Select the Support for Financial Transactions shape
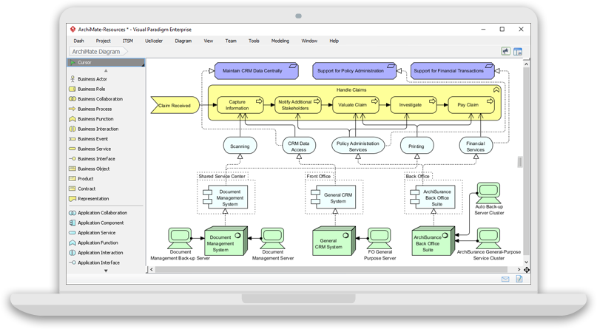The height and width of the screenshot is (329, 597). click(x=452, y=71)
